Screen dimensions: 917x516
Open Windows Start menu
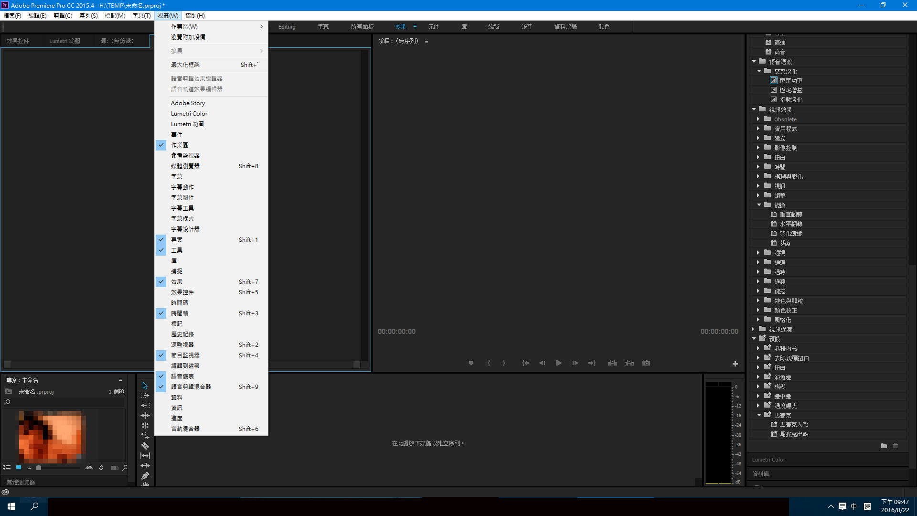11,506
